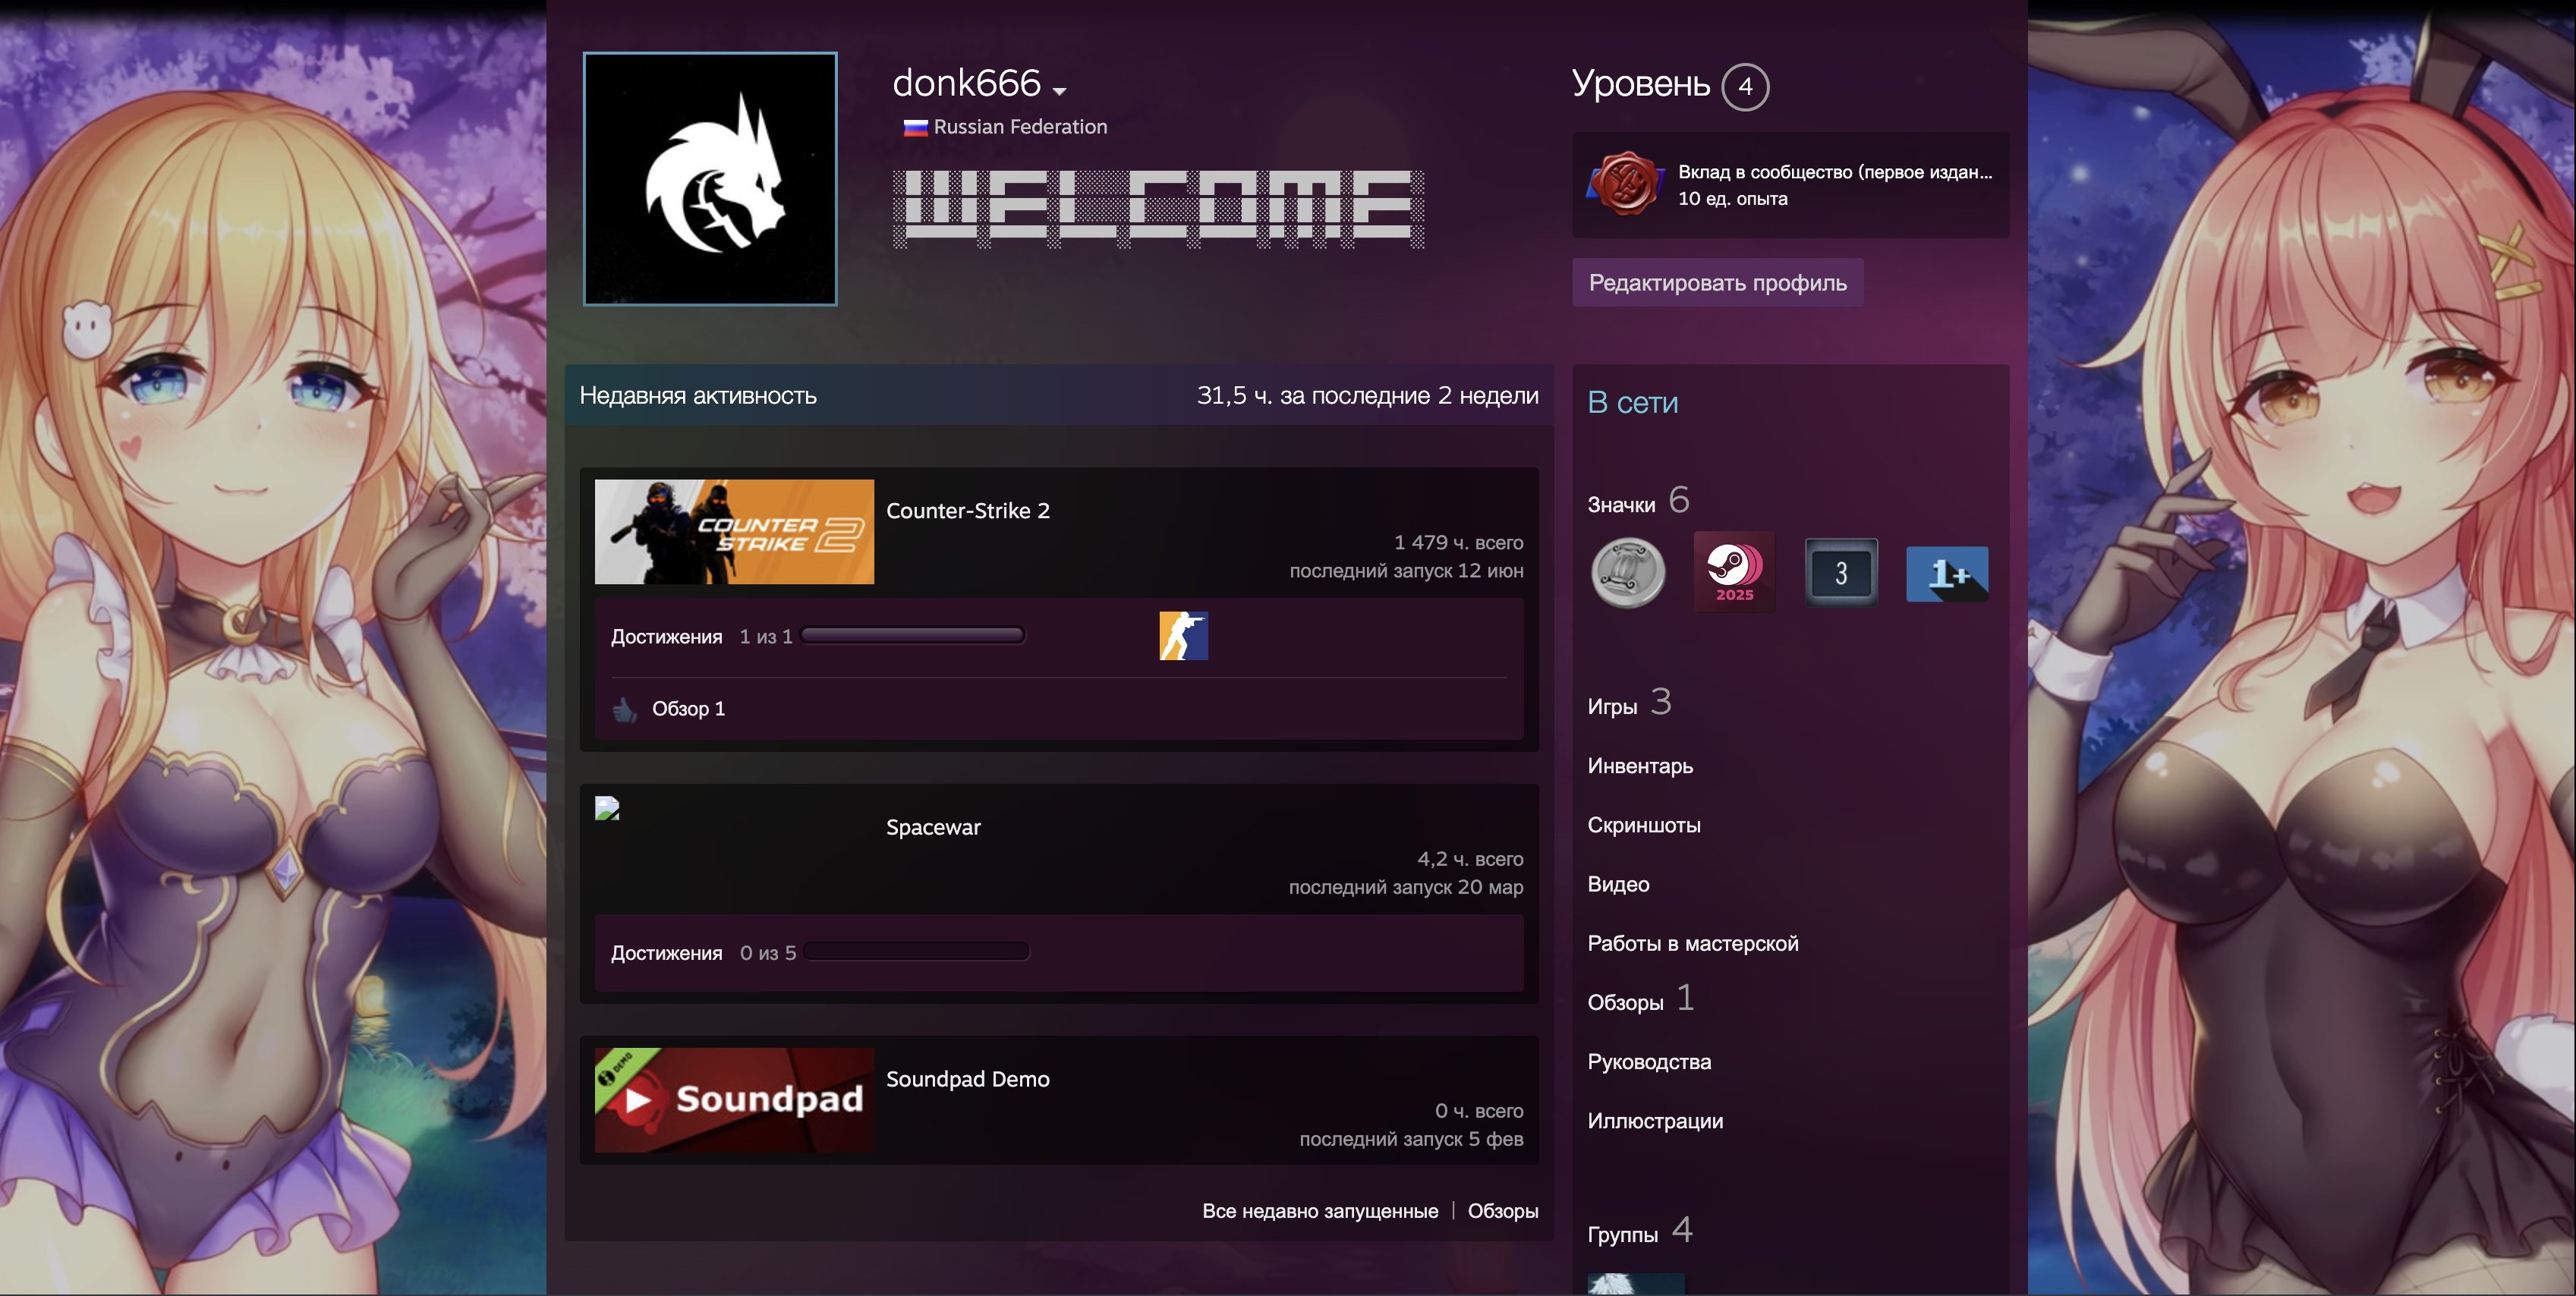The width and height of the screenshot is (2576, 1296).
Task: Click the CS2 achievement icon
Action: (x=1184, y=636)
